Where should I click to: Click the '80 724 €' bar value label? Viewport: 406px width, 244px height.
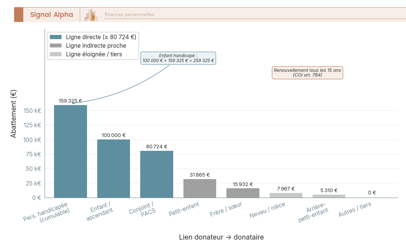click(157, 147)
